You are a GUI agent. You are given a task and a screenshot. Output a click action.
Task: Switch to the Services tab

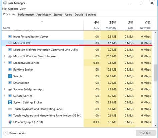91,15
